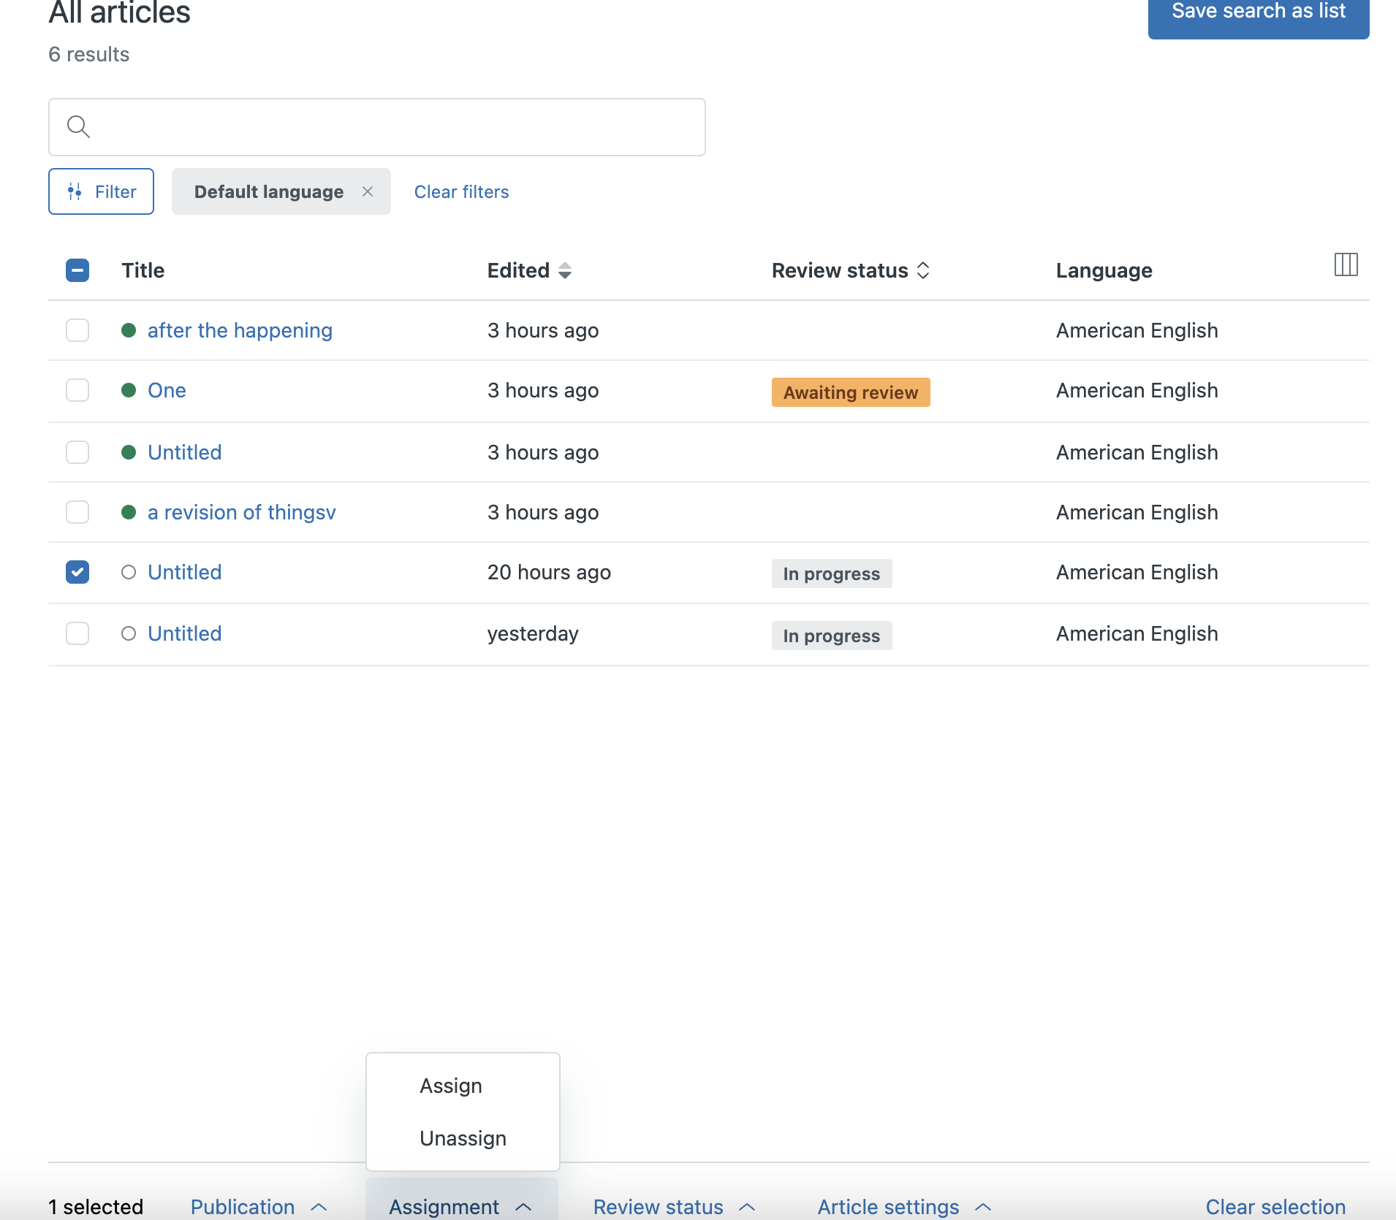This screenshot has width=1396, height=1220.
Task: Remove the Default language filter chip
Action: [368, 191]
